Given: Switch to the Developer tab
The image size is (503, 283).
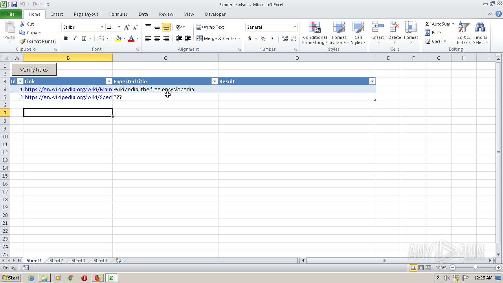Looking at the screenshot, I should (x=215, y=14).
